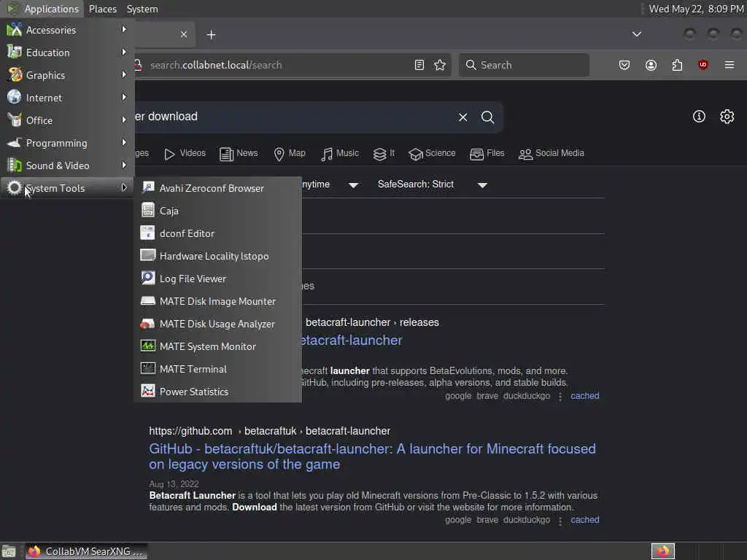Viewport: 747px width, 560px height.
Task: Open the Office submenu
Action: click(x=67, y=120)
